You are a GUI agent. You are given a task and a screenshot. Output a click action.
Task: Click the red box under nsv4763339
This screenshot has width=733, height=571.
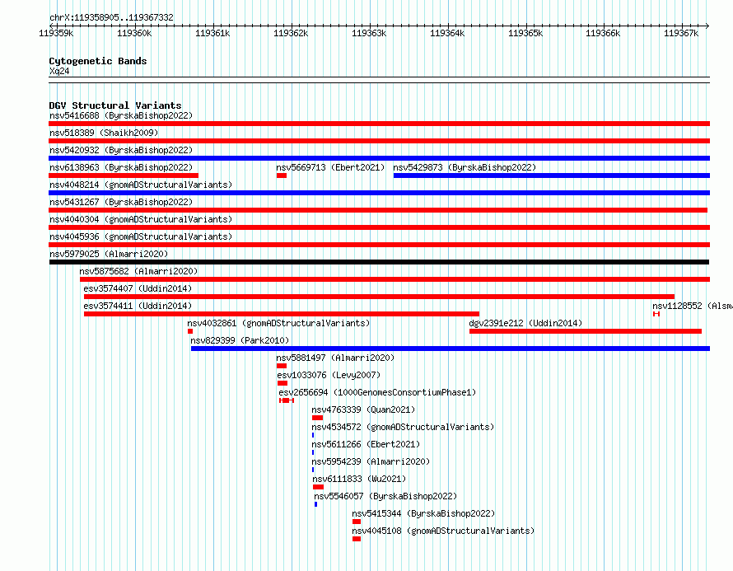click(317, 418)
